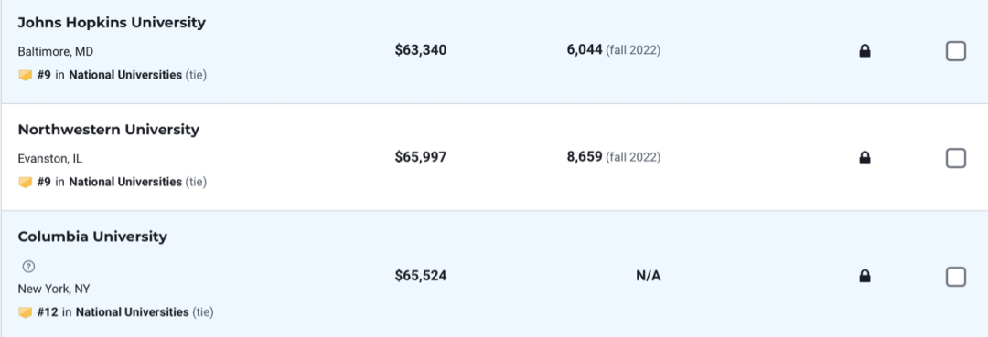Open the Johns Hopkins University profile link
This screenshot has height=337, width=988.
[112, 23]
